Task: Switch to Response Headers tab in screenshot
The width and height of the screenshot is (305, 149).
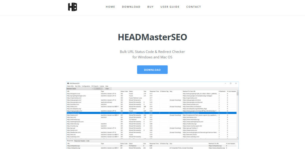Action: [80, 141]
